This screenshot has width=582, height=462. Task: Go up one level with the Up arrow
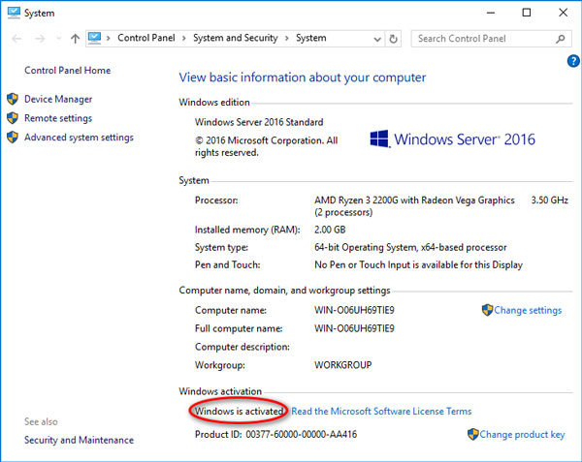click(x=76, y=39)
